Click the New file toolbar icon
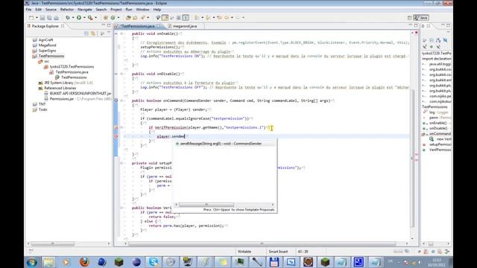477x268 pixels. point(31,18)
